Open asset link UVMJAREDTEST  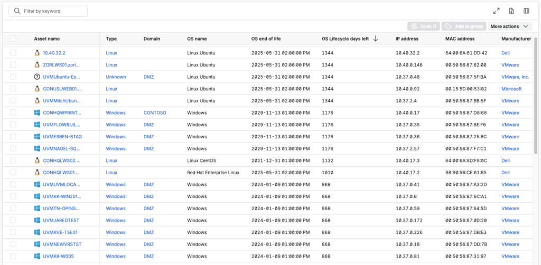(61, 220)
